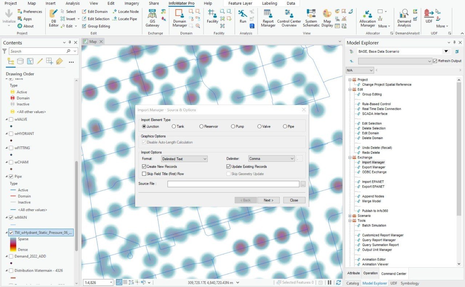Open the InfoWater Pro ribbon tab

point(181,3)
